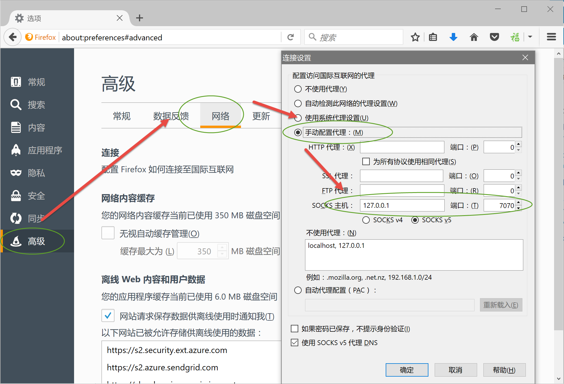Open the 隐私 section in the sidebar
Screen dimensions: 564x384
[37, 173]
